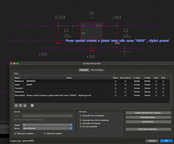Click the GNDD ground symbol below U5

(x=91, y=51)
